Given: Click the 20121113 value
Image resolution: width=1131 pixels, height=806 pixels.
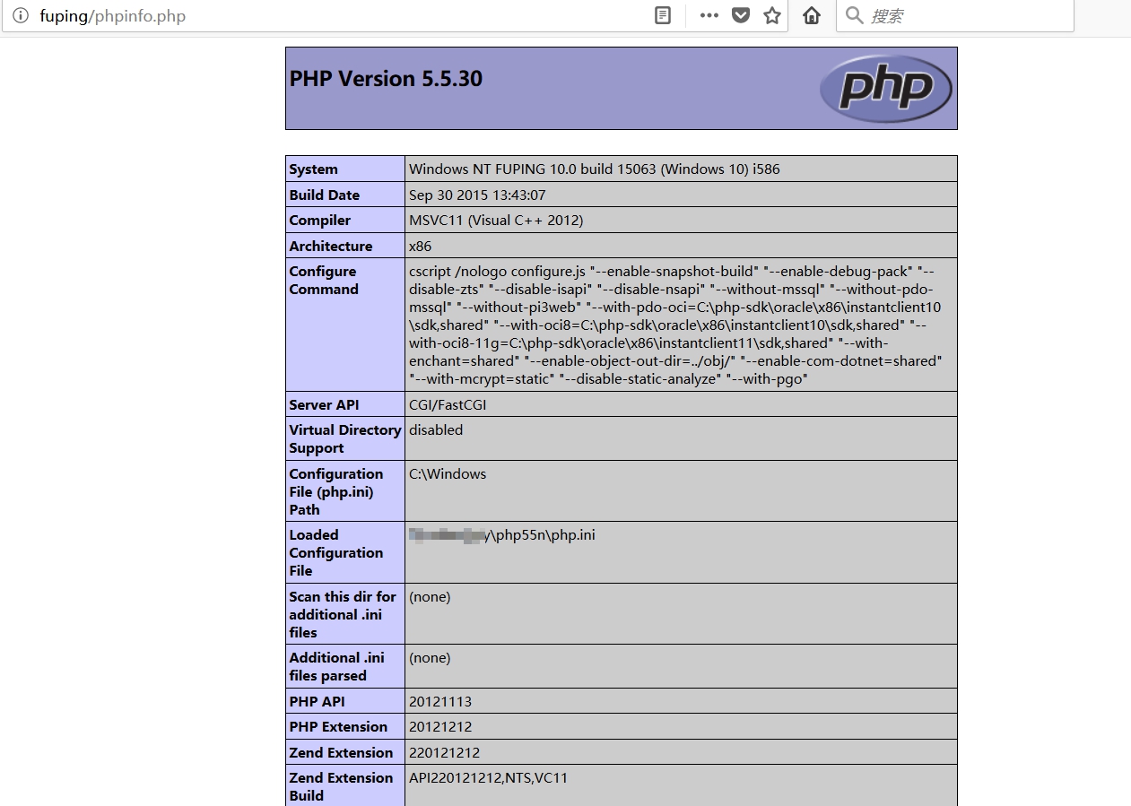Looking at the screenshot, I should tap(440, 701).
